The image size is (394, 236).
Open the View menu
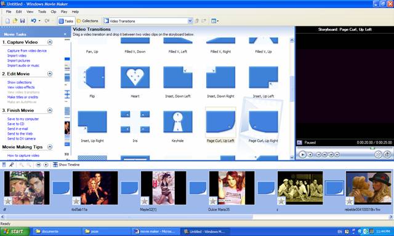coord(30,12)
